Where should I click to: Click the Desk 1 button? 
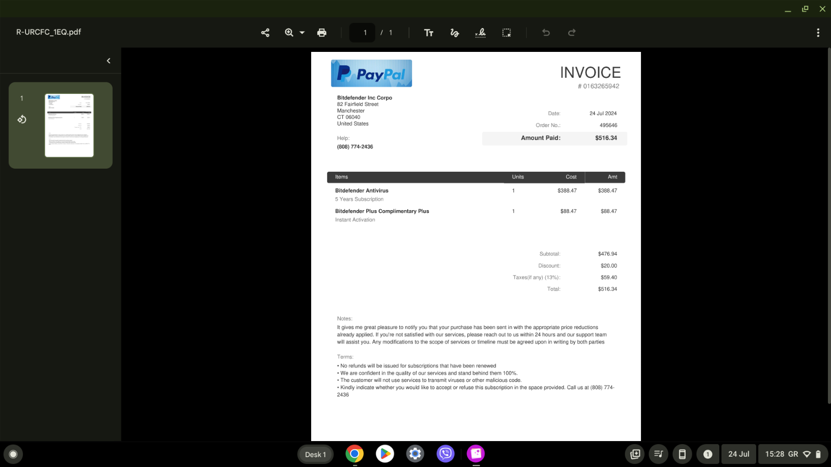click(x=315, y=455)
